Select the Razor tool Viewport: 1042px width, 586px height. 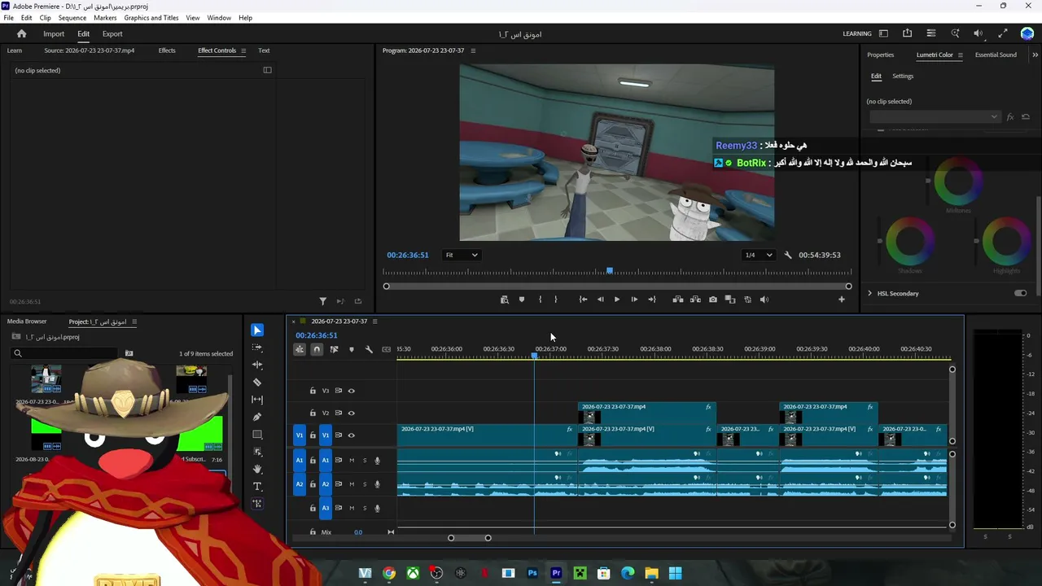click(x=257, y=383)
